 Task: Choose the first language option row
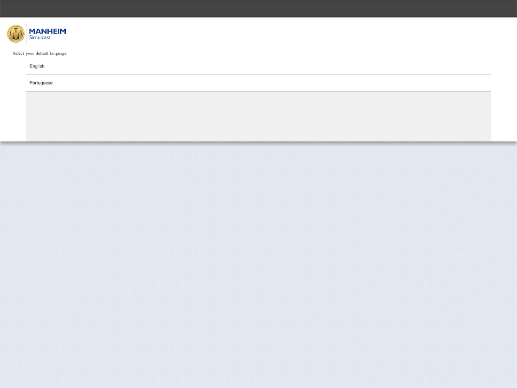[x=258, y=66]
